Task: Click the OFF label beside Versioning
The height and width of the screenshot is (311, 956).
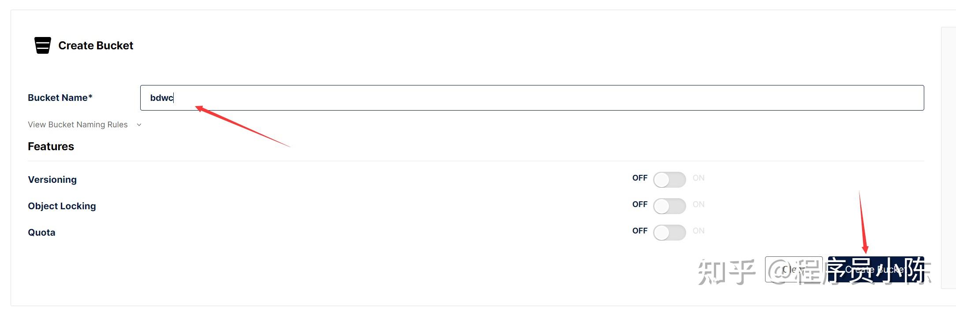Action: point(639,178)
